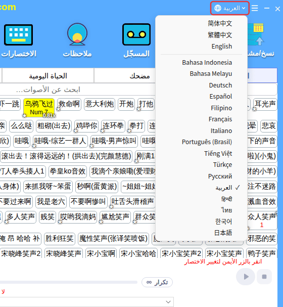Play the highlighted 乌鸦飞过 Num 7 sound

[39, 108]
